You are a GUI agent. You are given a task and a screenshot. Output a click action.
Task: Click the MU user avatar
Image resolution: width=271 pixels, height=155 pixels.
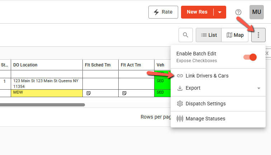[257, 12]
